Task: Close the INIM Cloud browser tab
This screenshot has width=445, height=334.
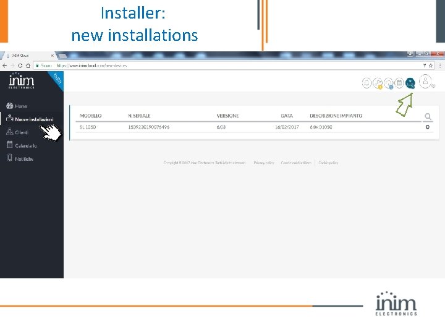Action: coord(52,56)
